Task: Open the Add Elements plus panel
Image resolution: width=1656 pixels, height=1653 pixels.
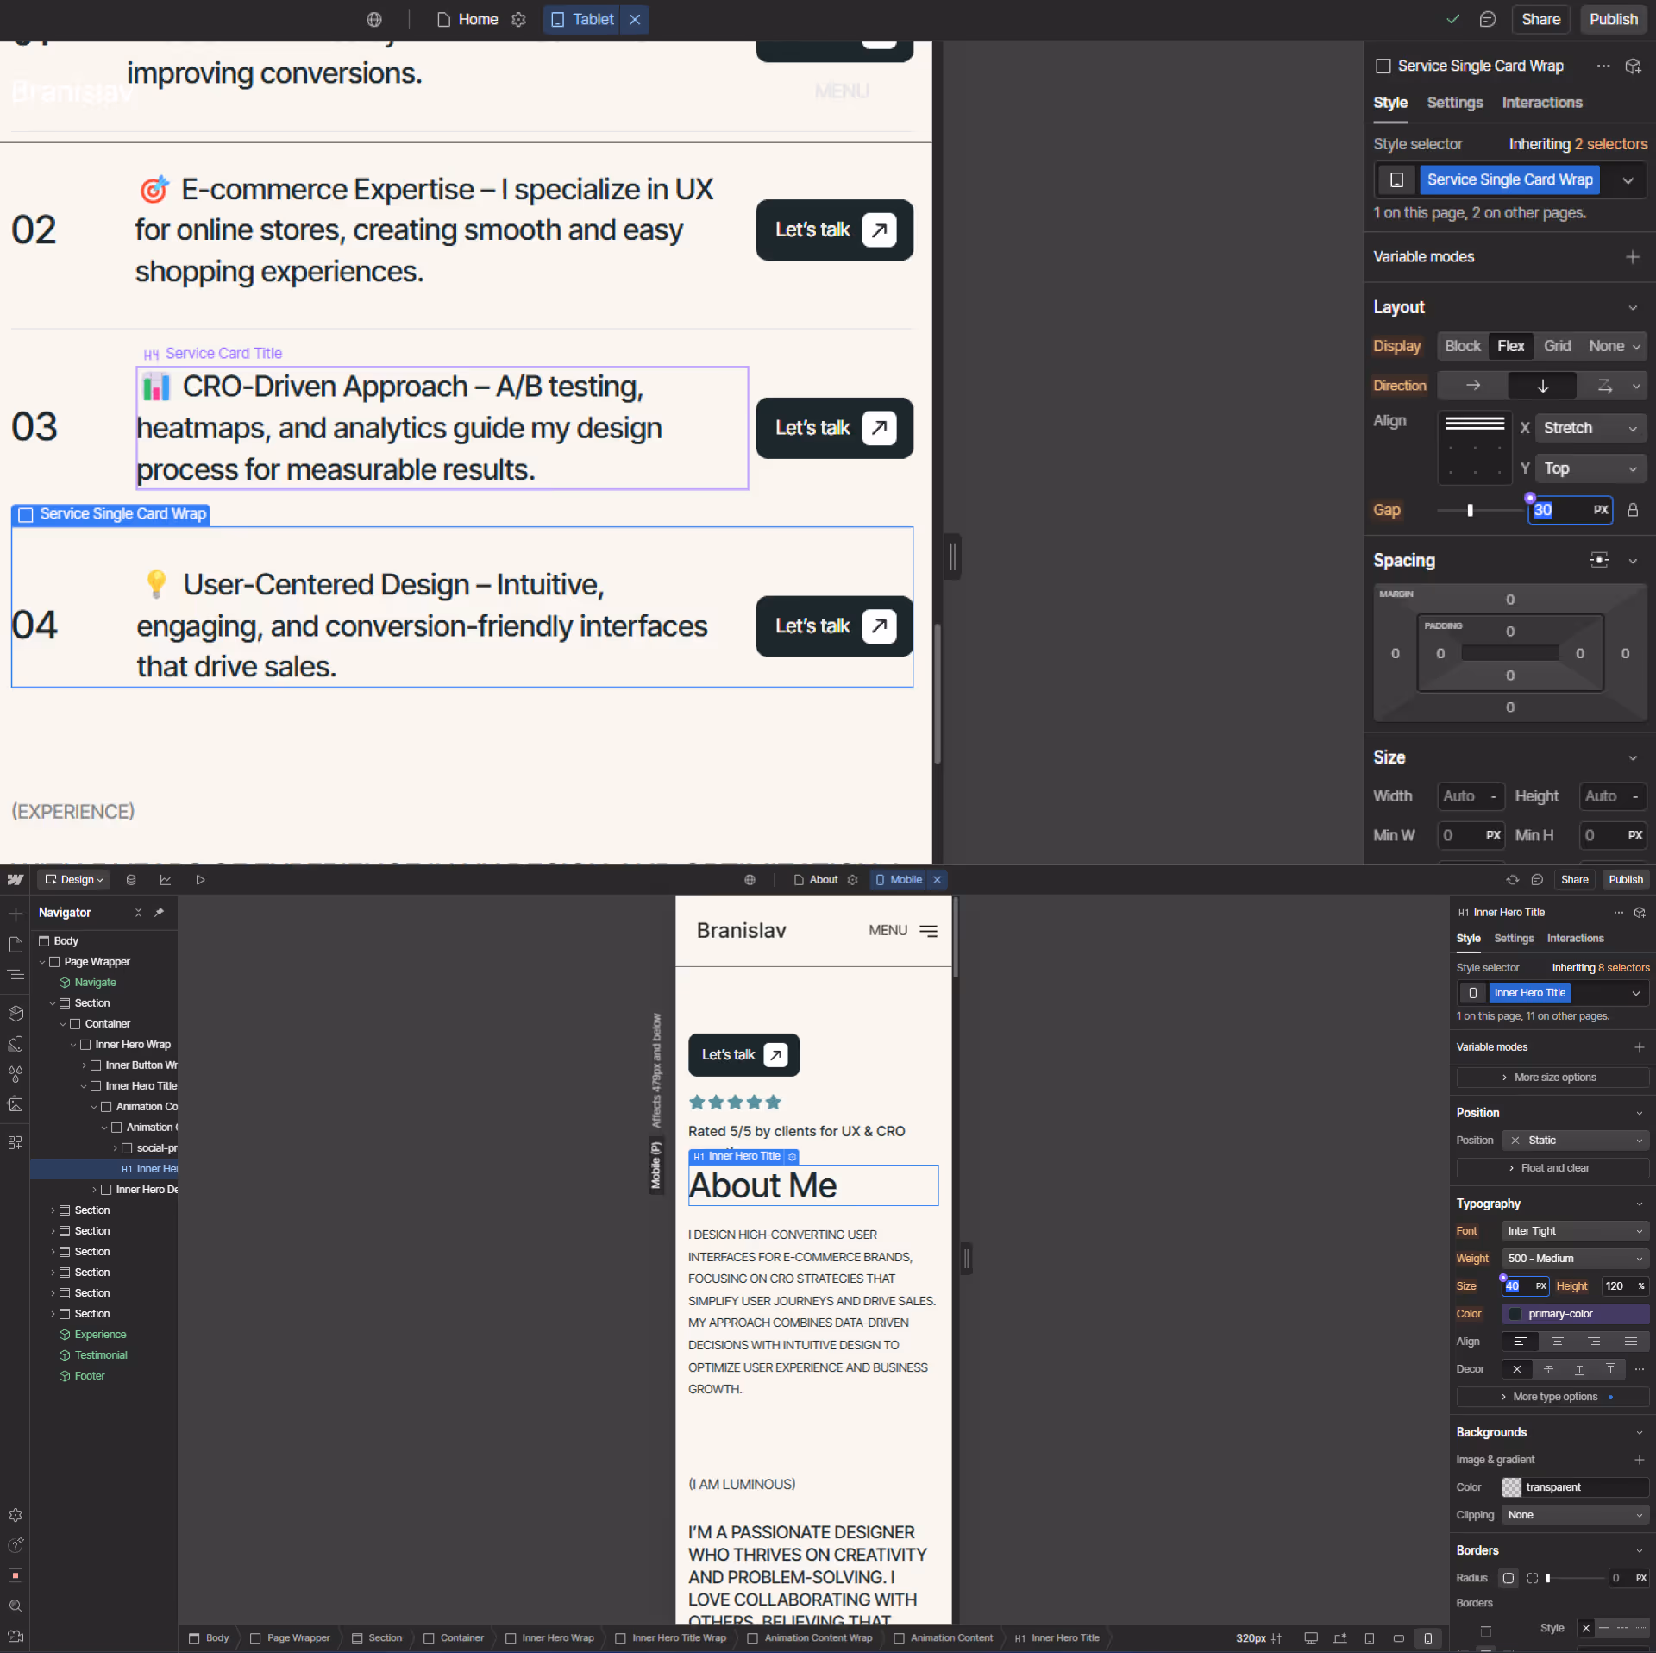Action: point(16,913)
